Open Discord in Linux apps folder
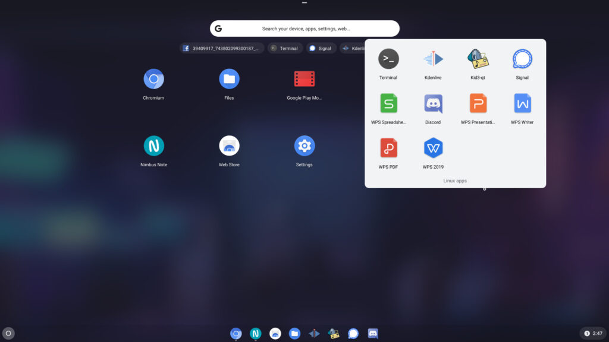The height and width of the screenshot is (342, 609). 433,103
